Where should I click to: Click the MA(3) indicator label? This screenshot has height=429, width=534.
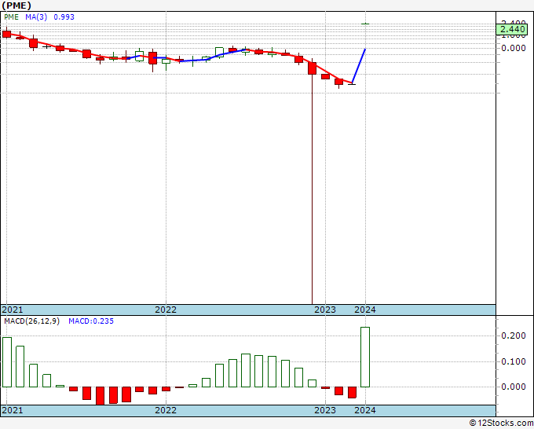36,17
